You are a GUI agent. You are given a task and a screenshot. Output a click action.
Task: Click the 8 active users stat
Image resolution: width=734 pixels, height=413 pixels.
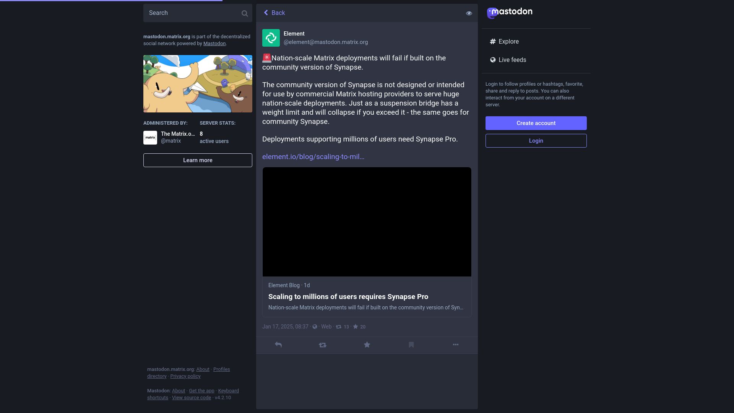coord(214,137)
